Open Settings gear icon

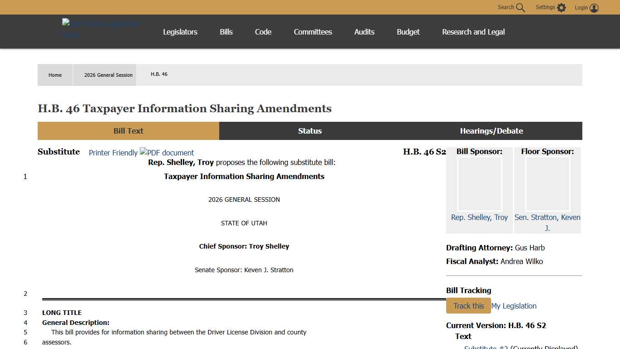click(x=561, y=8)
